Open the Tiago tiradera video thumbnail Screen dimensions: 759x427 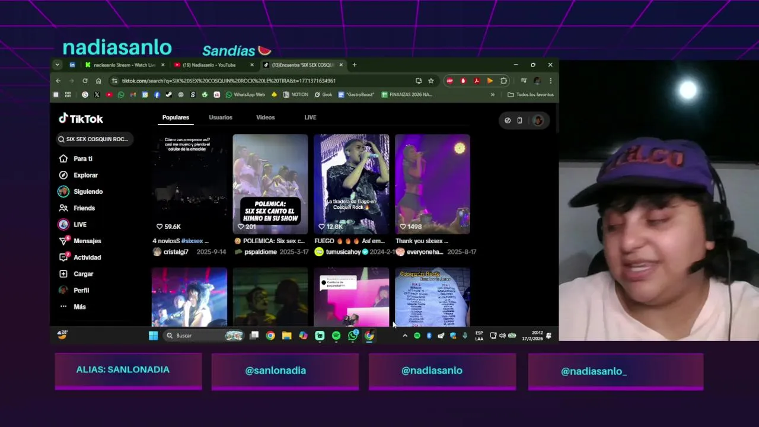pyautogui.click(x=352, y=184)
